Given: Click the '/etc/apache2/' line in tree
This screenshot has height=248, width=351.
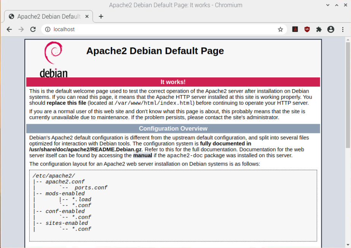Looking at the screenshot, I should (54, 176).
